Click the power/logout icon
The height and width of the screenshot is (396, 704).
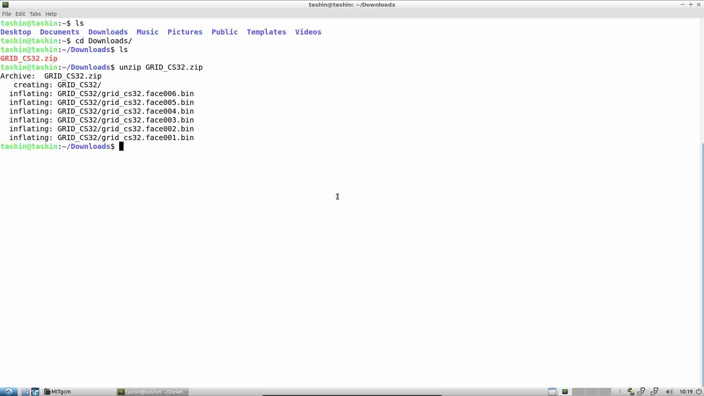tap(699, 392)
